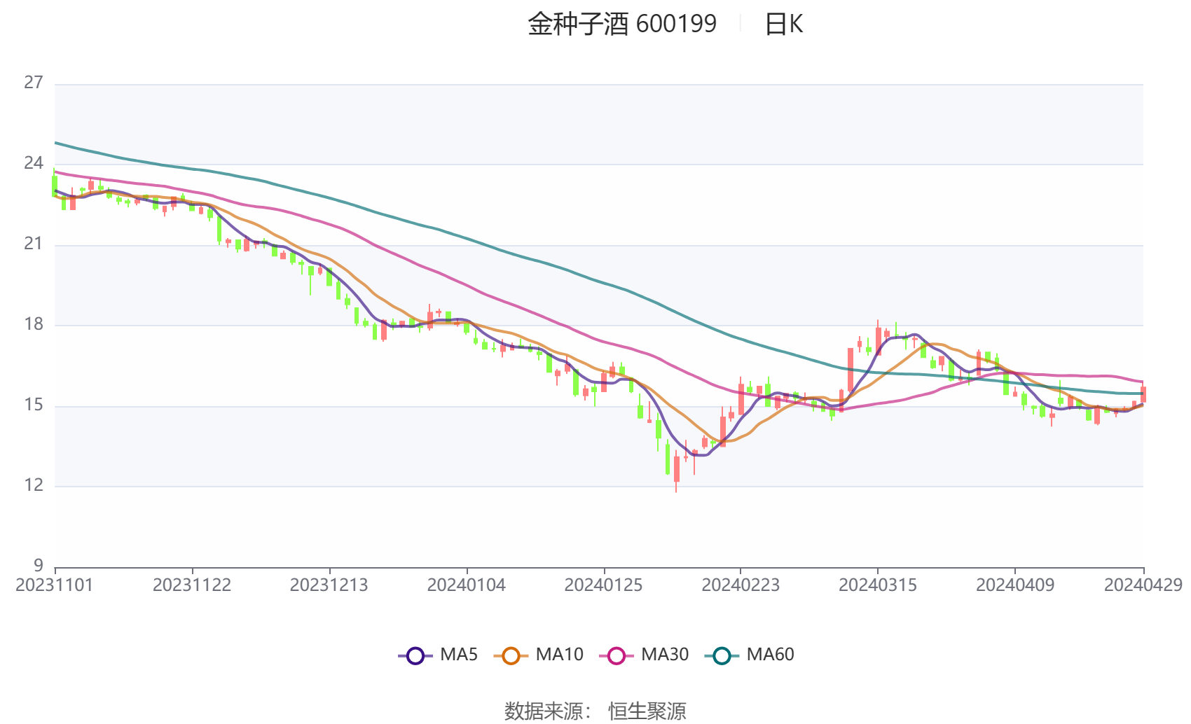Click the chart title 金种子酒 600199

[622, 25]
